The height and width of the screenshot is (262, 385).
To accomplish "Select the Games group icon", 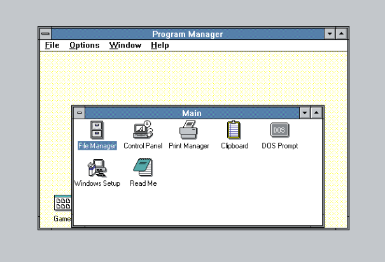I will pos(62,203).
